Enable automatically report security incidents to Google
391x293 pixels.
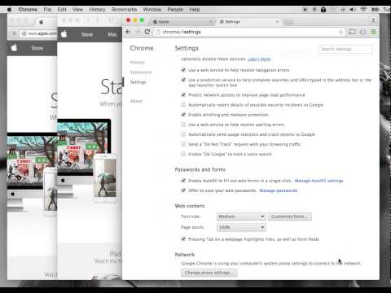click(x=183, y=105)
